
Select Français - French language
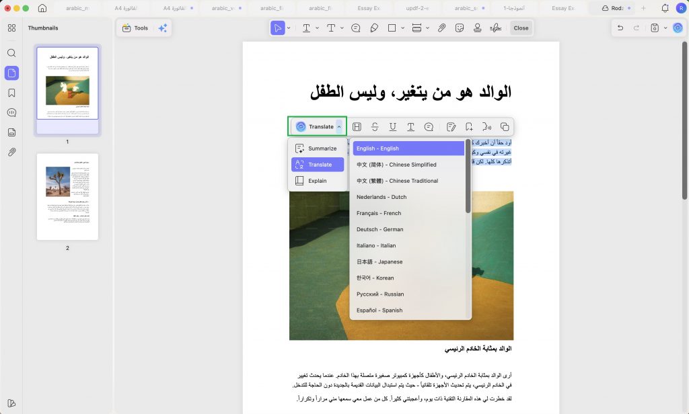[408, 213]
